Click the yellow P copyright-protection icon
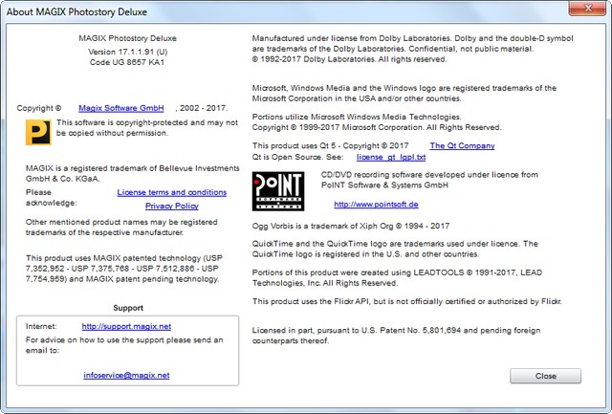 39,131
